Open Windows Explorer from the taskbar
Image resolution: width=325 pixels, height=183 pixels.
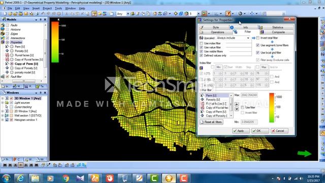(35, 178)
